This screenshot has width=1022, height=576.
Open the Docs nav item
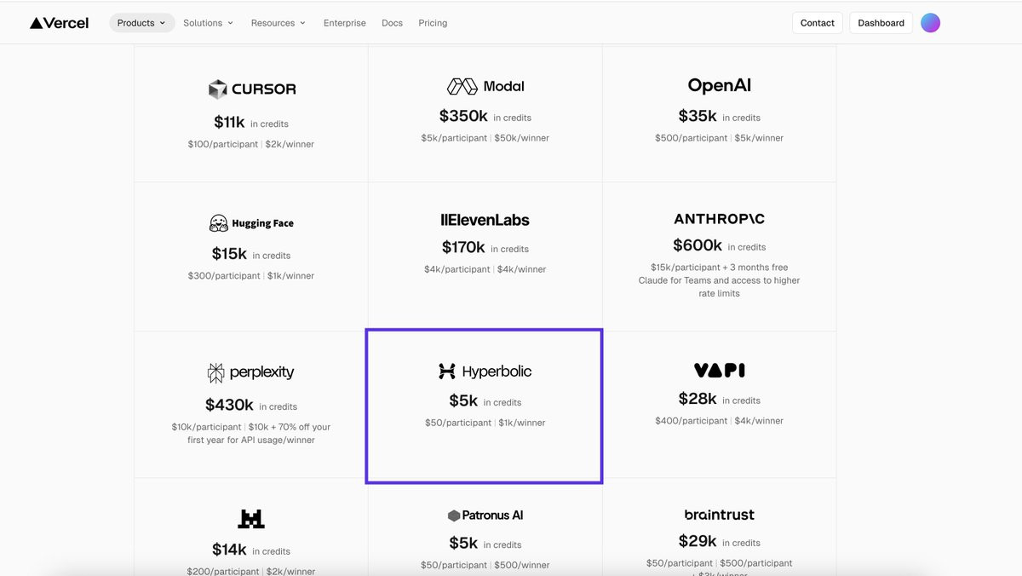click(392, 23)
